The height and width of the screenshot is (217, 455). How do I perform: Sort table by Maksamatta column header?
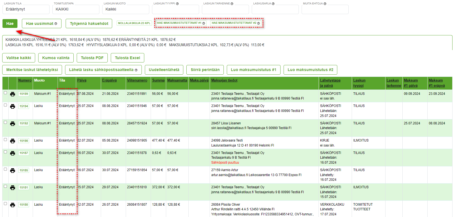[x=177, y=80]
